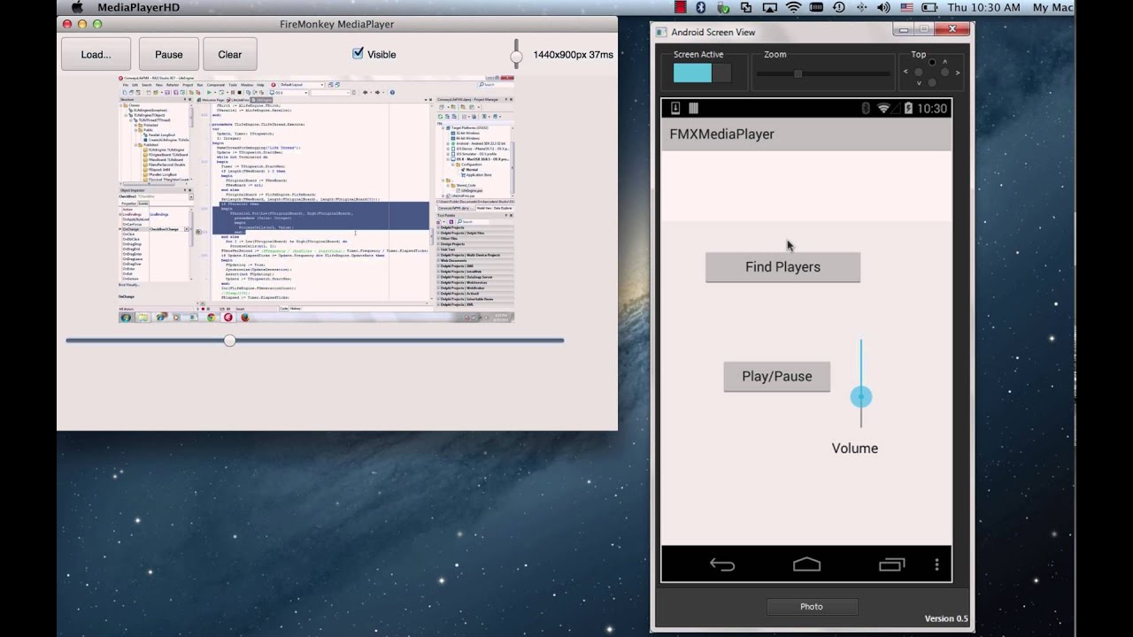Click the overlapping squares menu bar icon
Screen dimensions: 1133x637
coord(746,7)
